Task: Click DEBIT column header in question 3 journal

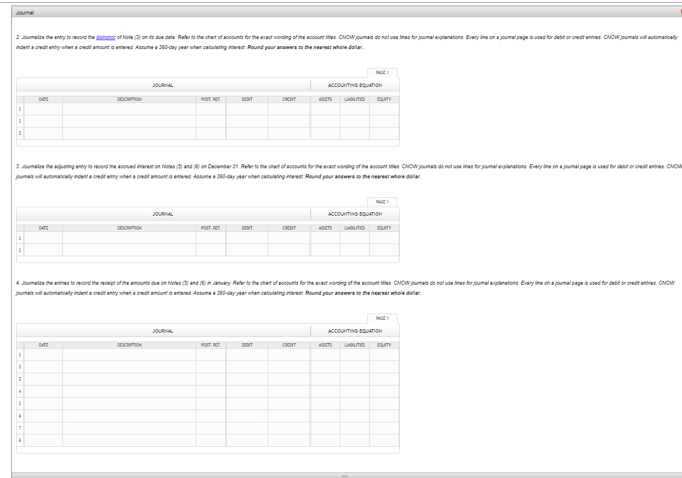Action: (x=247, y=228)
